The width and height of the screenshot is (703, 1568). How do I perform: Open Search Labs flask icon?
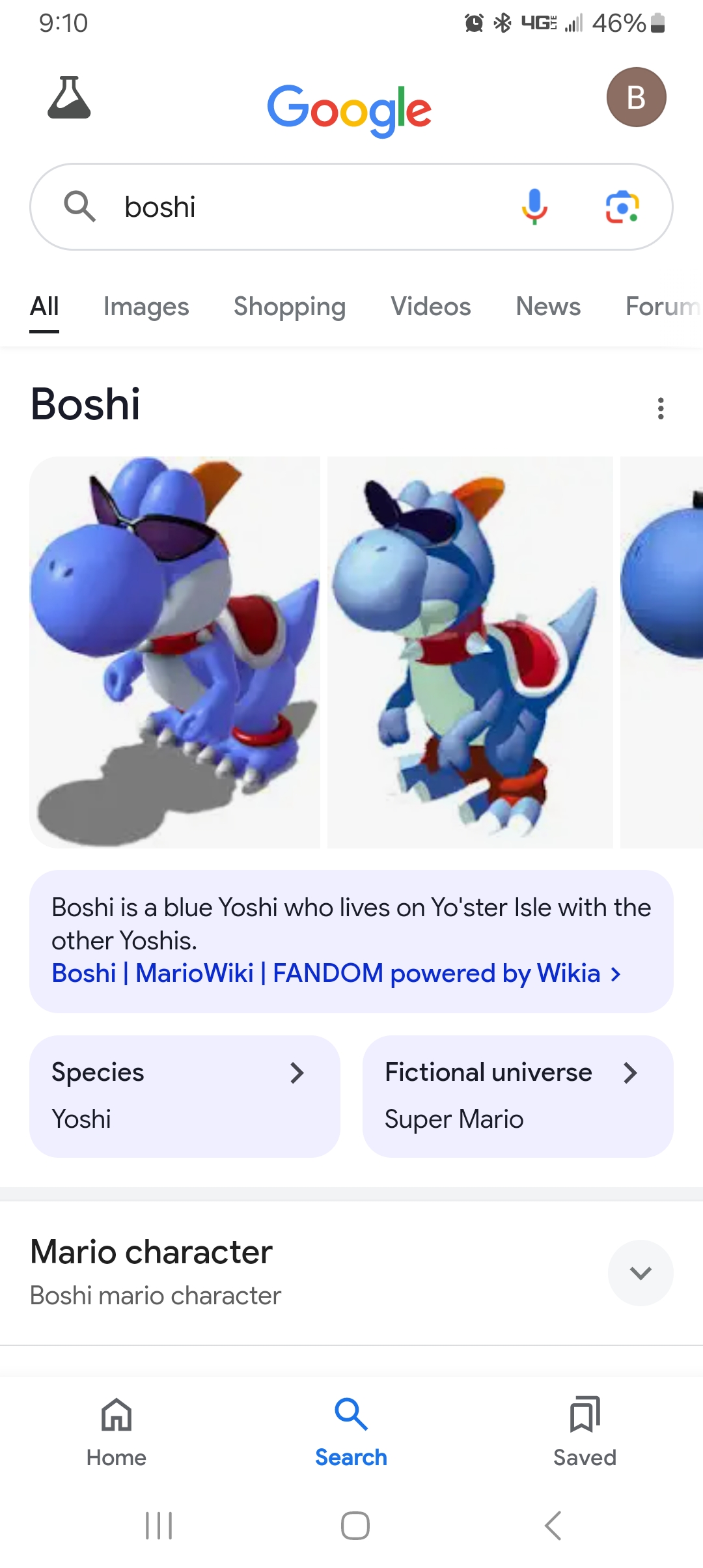point(69,98)
